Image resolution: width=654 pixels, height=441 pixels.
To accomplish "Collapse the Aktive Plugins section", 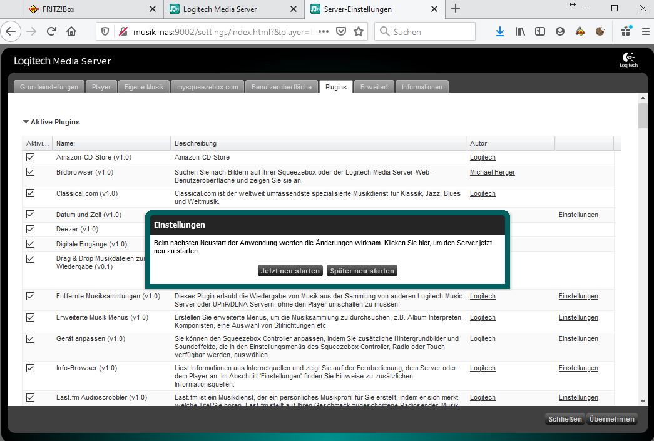I will [26, 122].
